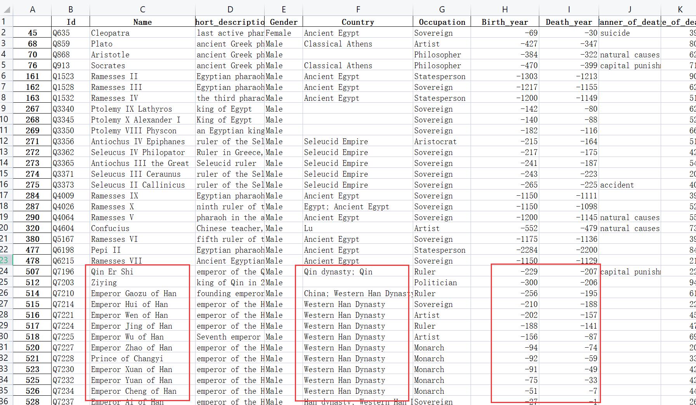Select column J header
This screenshot has width=696, height=405.
pyautogui.click(x=630, y=9)
